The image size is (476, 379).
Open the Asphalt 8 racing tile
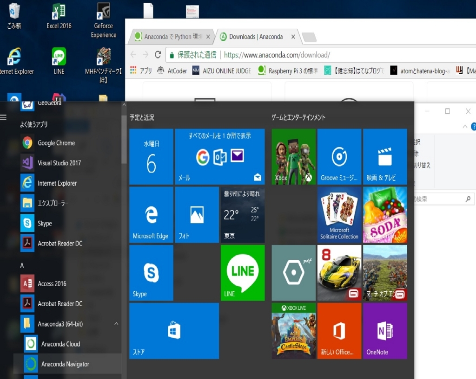[339, 273]
